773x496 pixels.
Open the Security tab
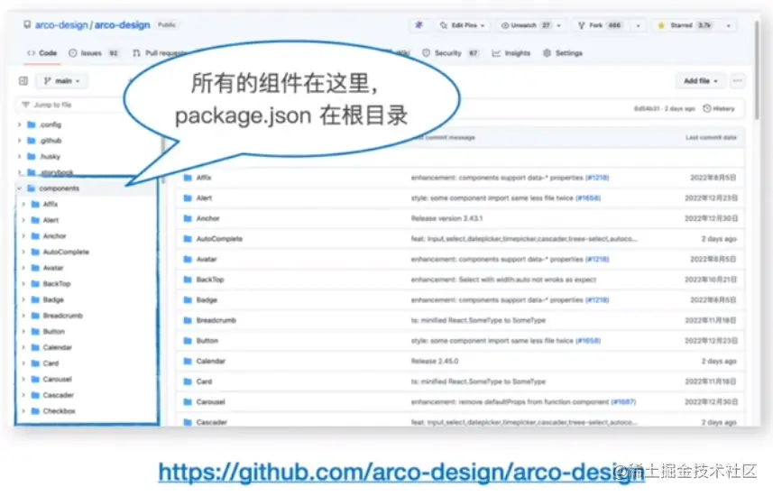point(450,52)
